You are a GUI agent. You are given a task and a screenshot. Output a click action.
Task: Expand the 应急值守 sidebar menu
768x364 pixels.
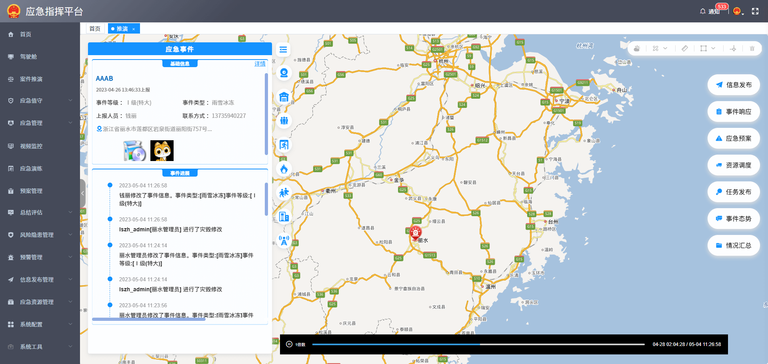40,101
